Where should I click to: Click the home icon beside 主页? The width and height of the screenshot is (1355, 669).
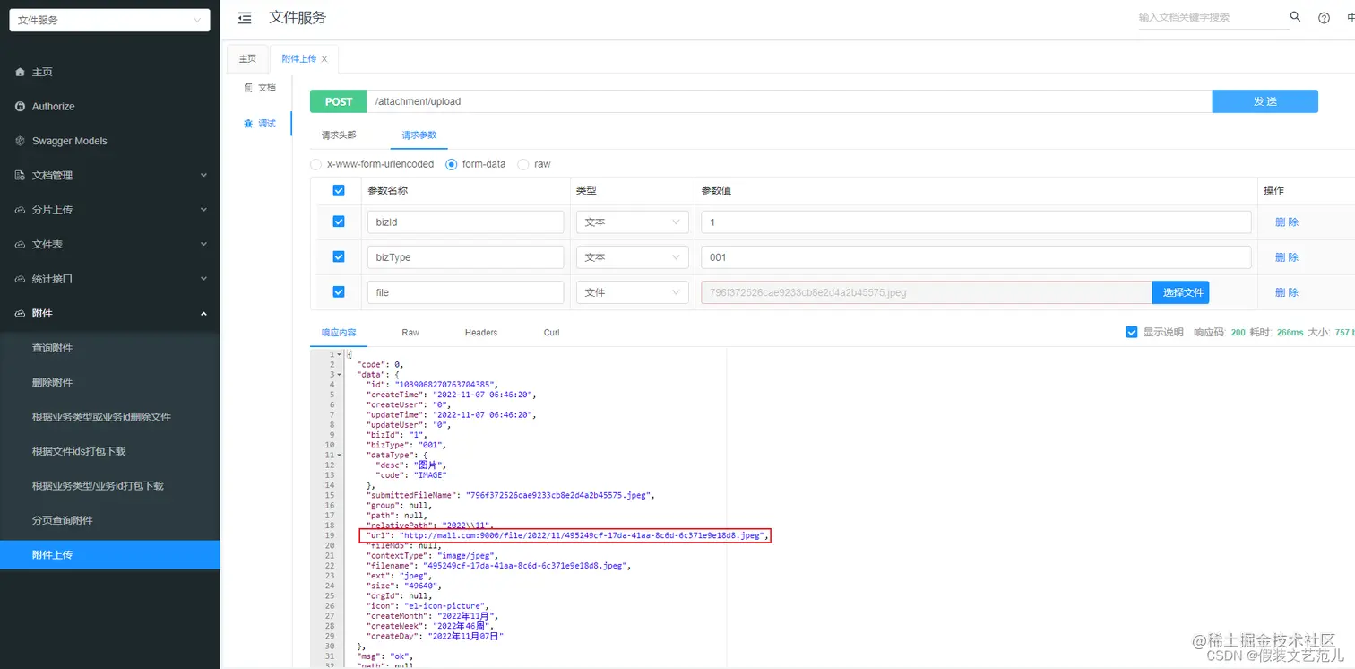[20, 72]
